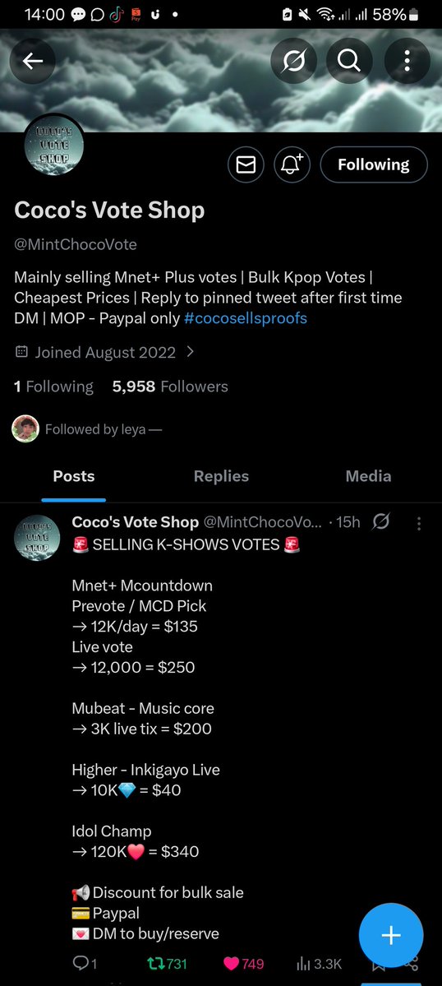Screen dimensions: 442x986
Task: Like the post with 749 hearts
Action: (244, 964)
